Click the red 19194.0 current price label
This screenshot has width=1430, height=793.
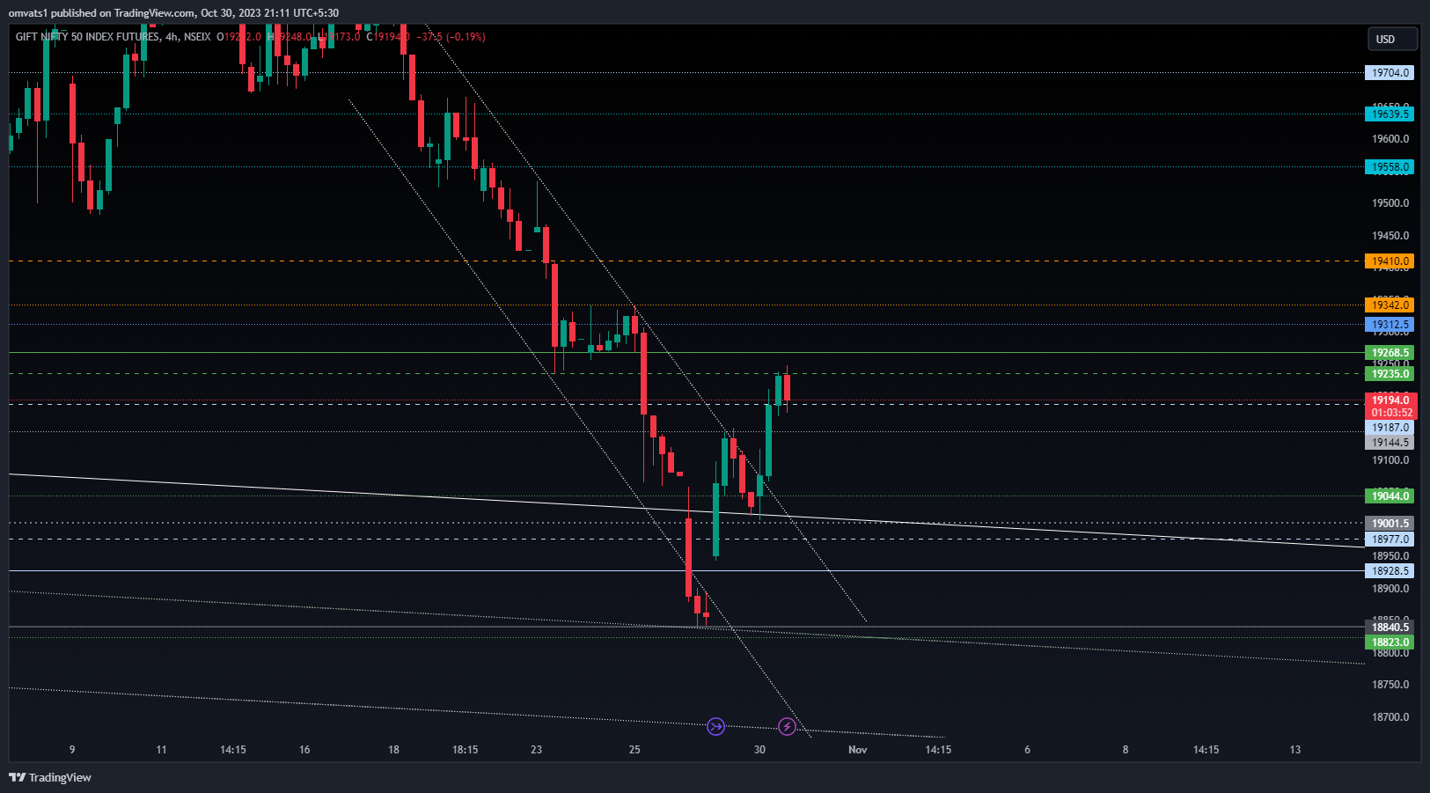(1390, 400)
